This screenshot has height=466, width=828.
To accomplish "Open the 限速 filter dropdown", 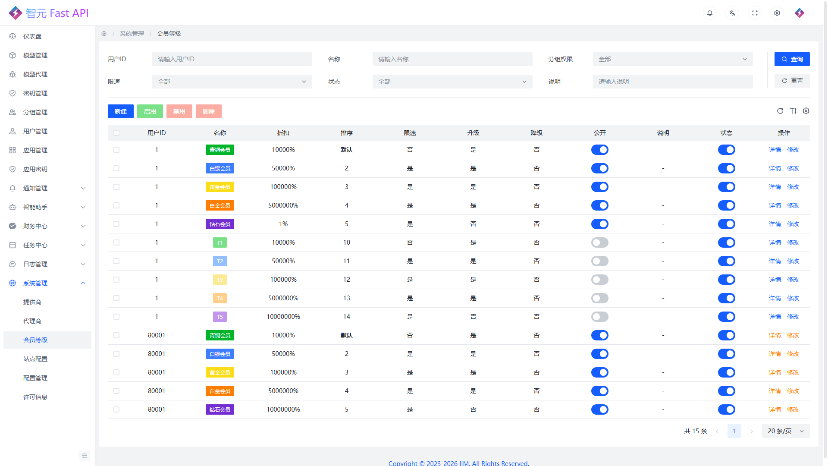I will pyautogui.click(x=232, y=82).
